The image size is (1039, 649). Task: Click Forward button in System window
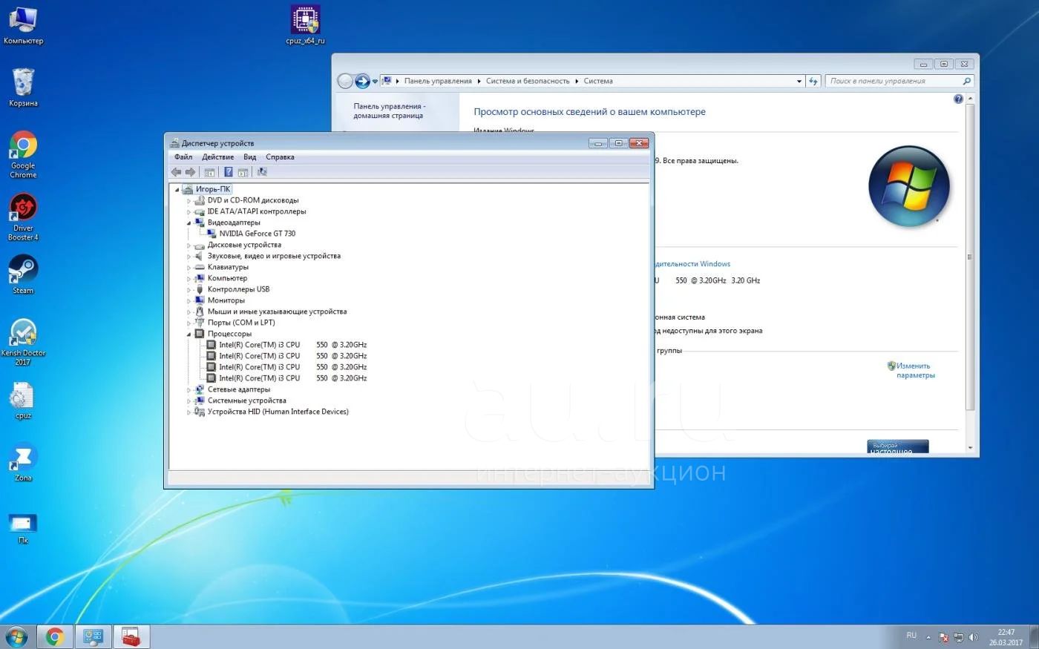(x=362, y=81)
